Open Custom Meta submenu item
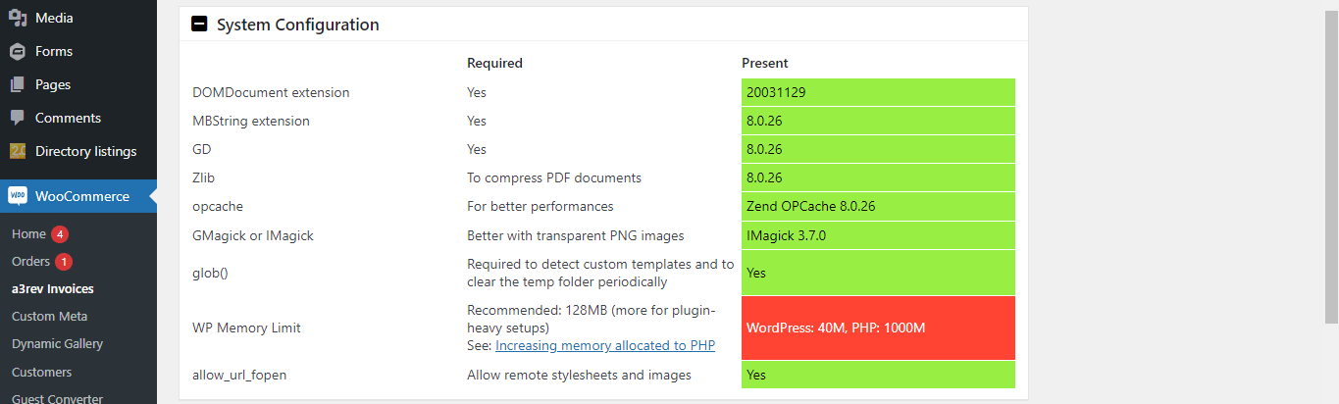Viewport: 1339px width, 404px height. coord(49,317)
